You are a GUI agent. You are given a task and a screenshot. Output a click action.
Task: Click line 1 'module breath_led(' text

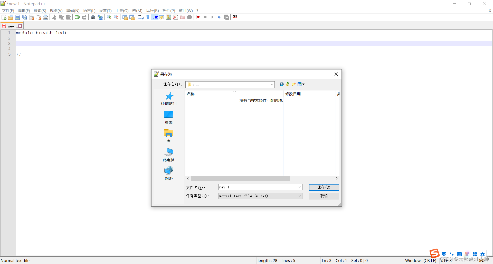(x=41, y=33)
